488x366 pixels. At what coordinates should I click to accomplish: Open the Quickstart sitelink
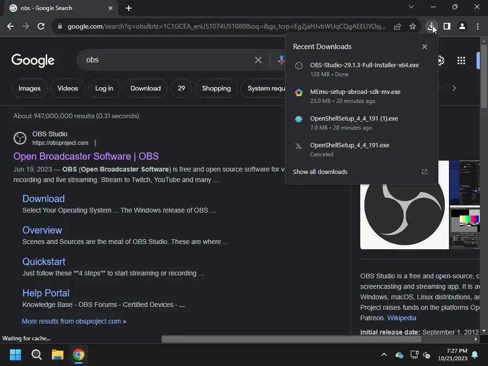point(44,262)
